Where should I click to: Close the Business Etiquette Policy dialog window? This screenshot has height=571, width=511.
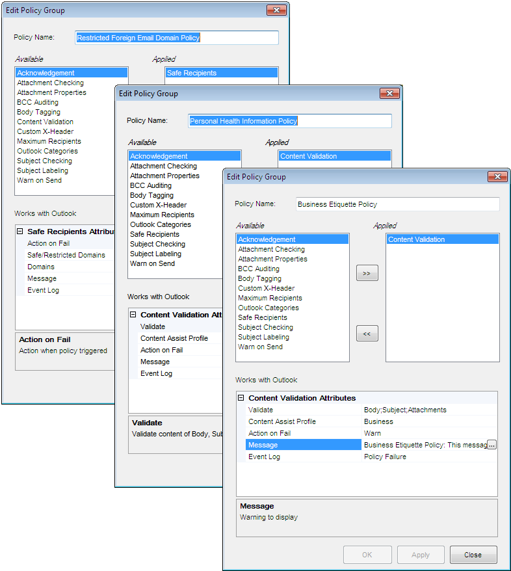(497, 177)
